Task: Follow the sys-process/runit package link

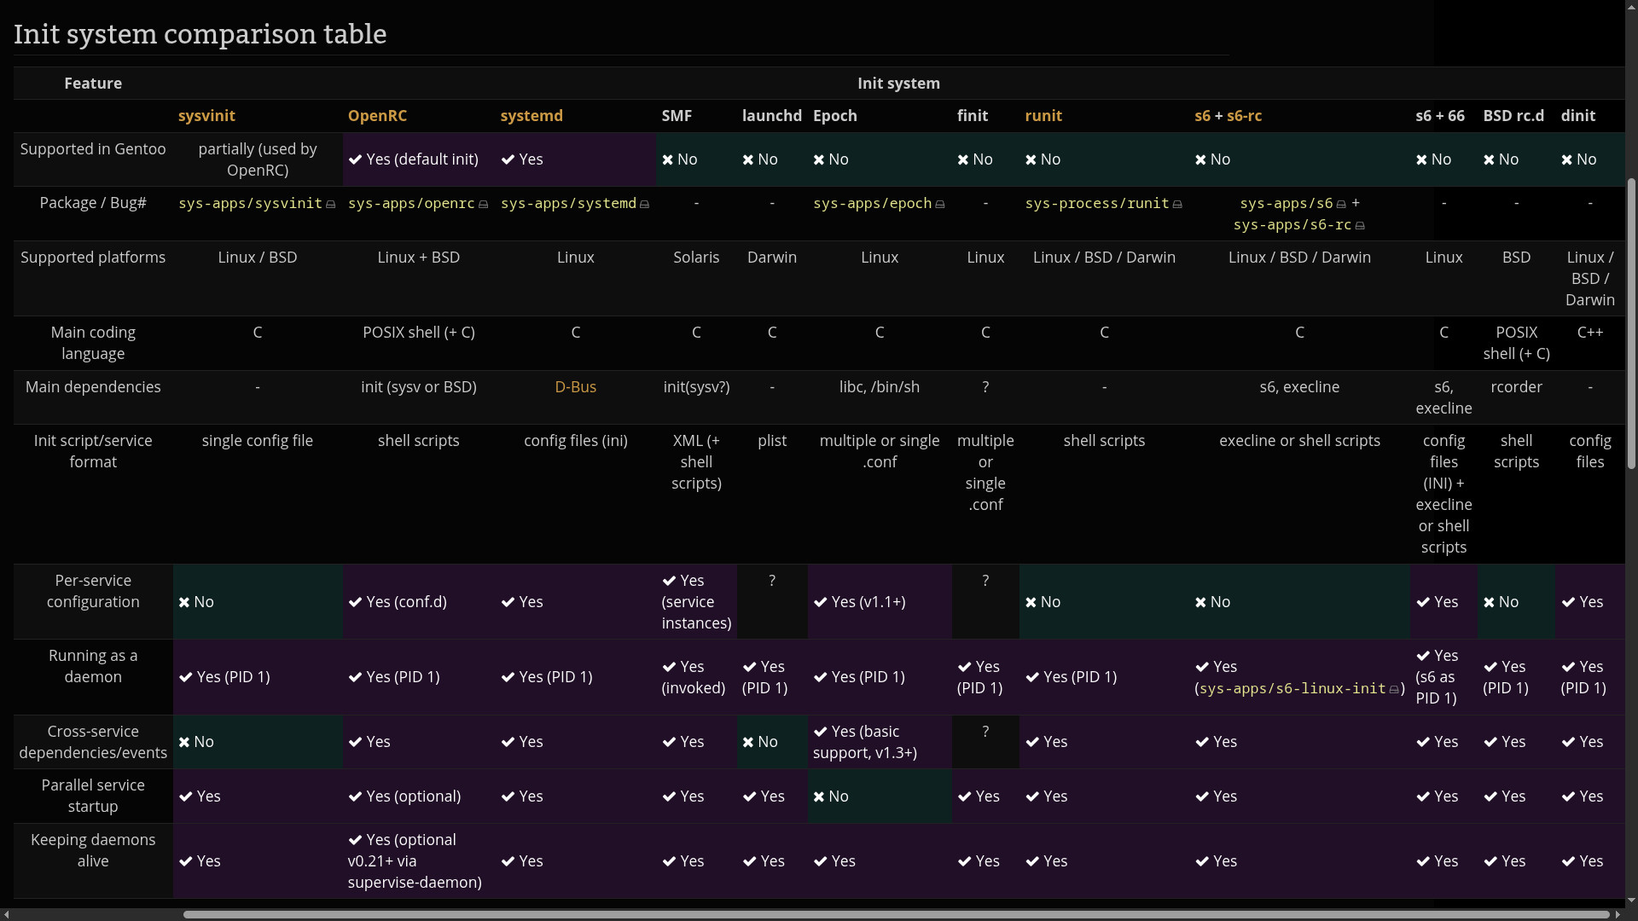Action: click(1097, 204)
